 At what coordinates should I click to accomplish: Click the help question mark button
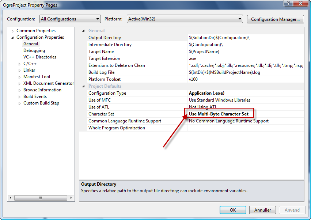(x=289, y=3)
